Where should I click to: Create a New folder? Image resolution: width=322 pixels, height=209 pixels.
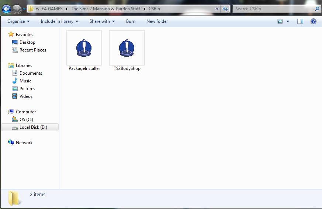click(157, 21)
